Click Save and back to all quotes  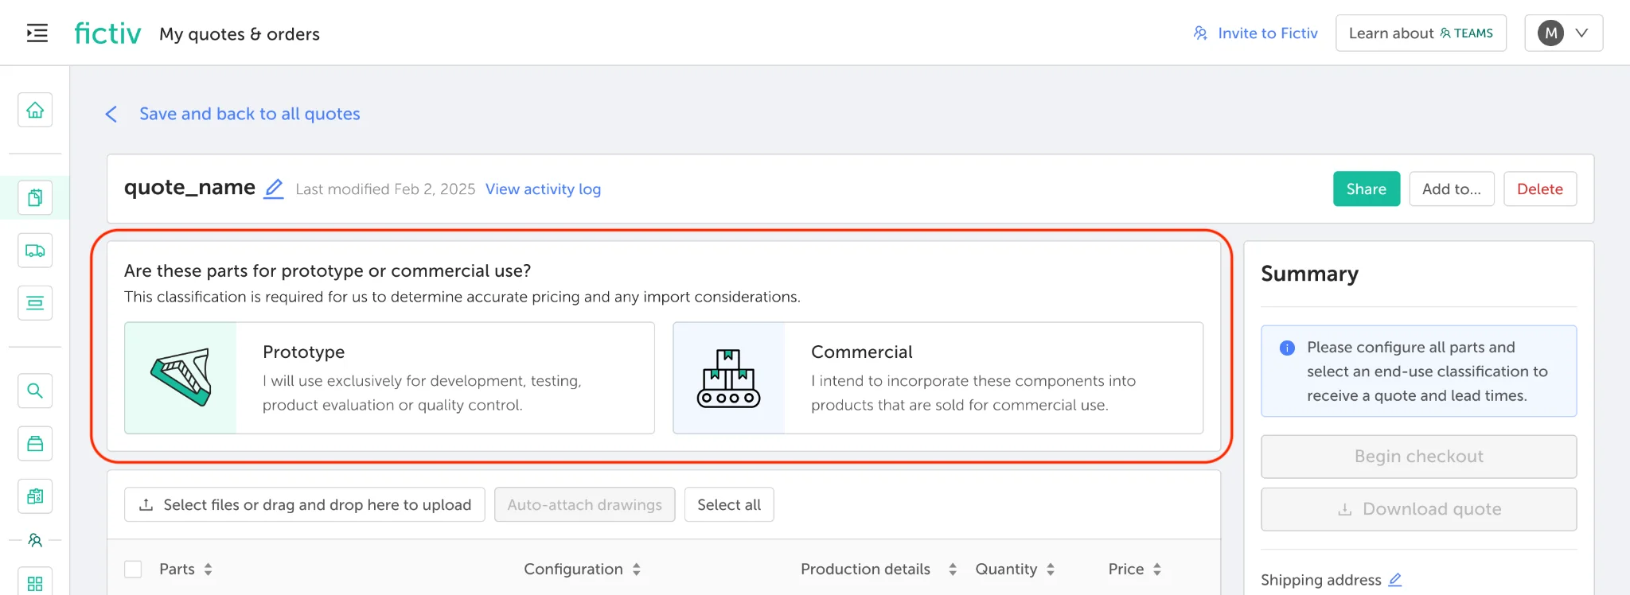tap(250, 114)
